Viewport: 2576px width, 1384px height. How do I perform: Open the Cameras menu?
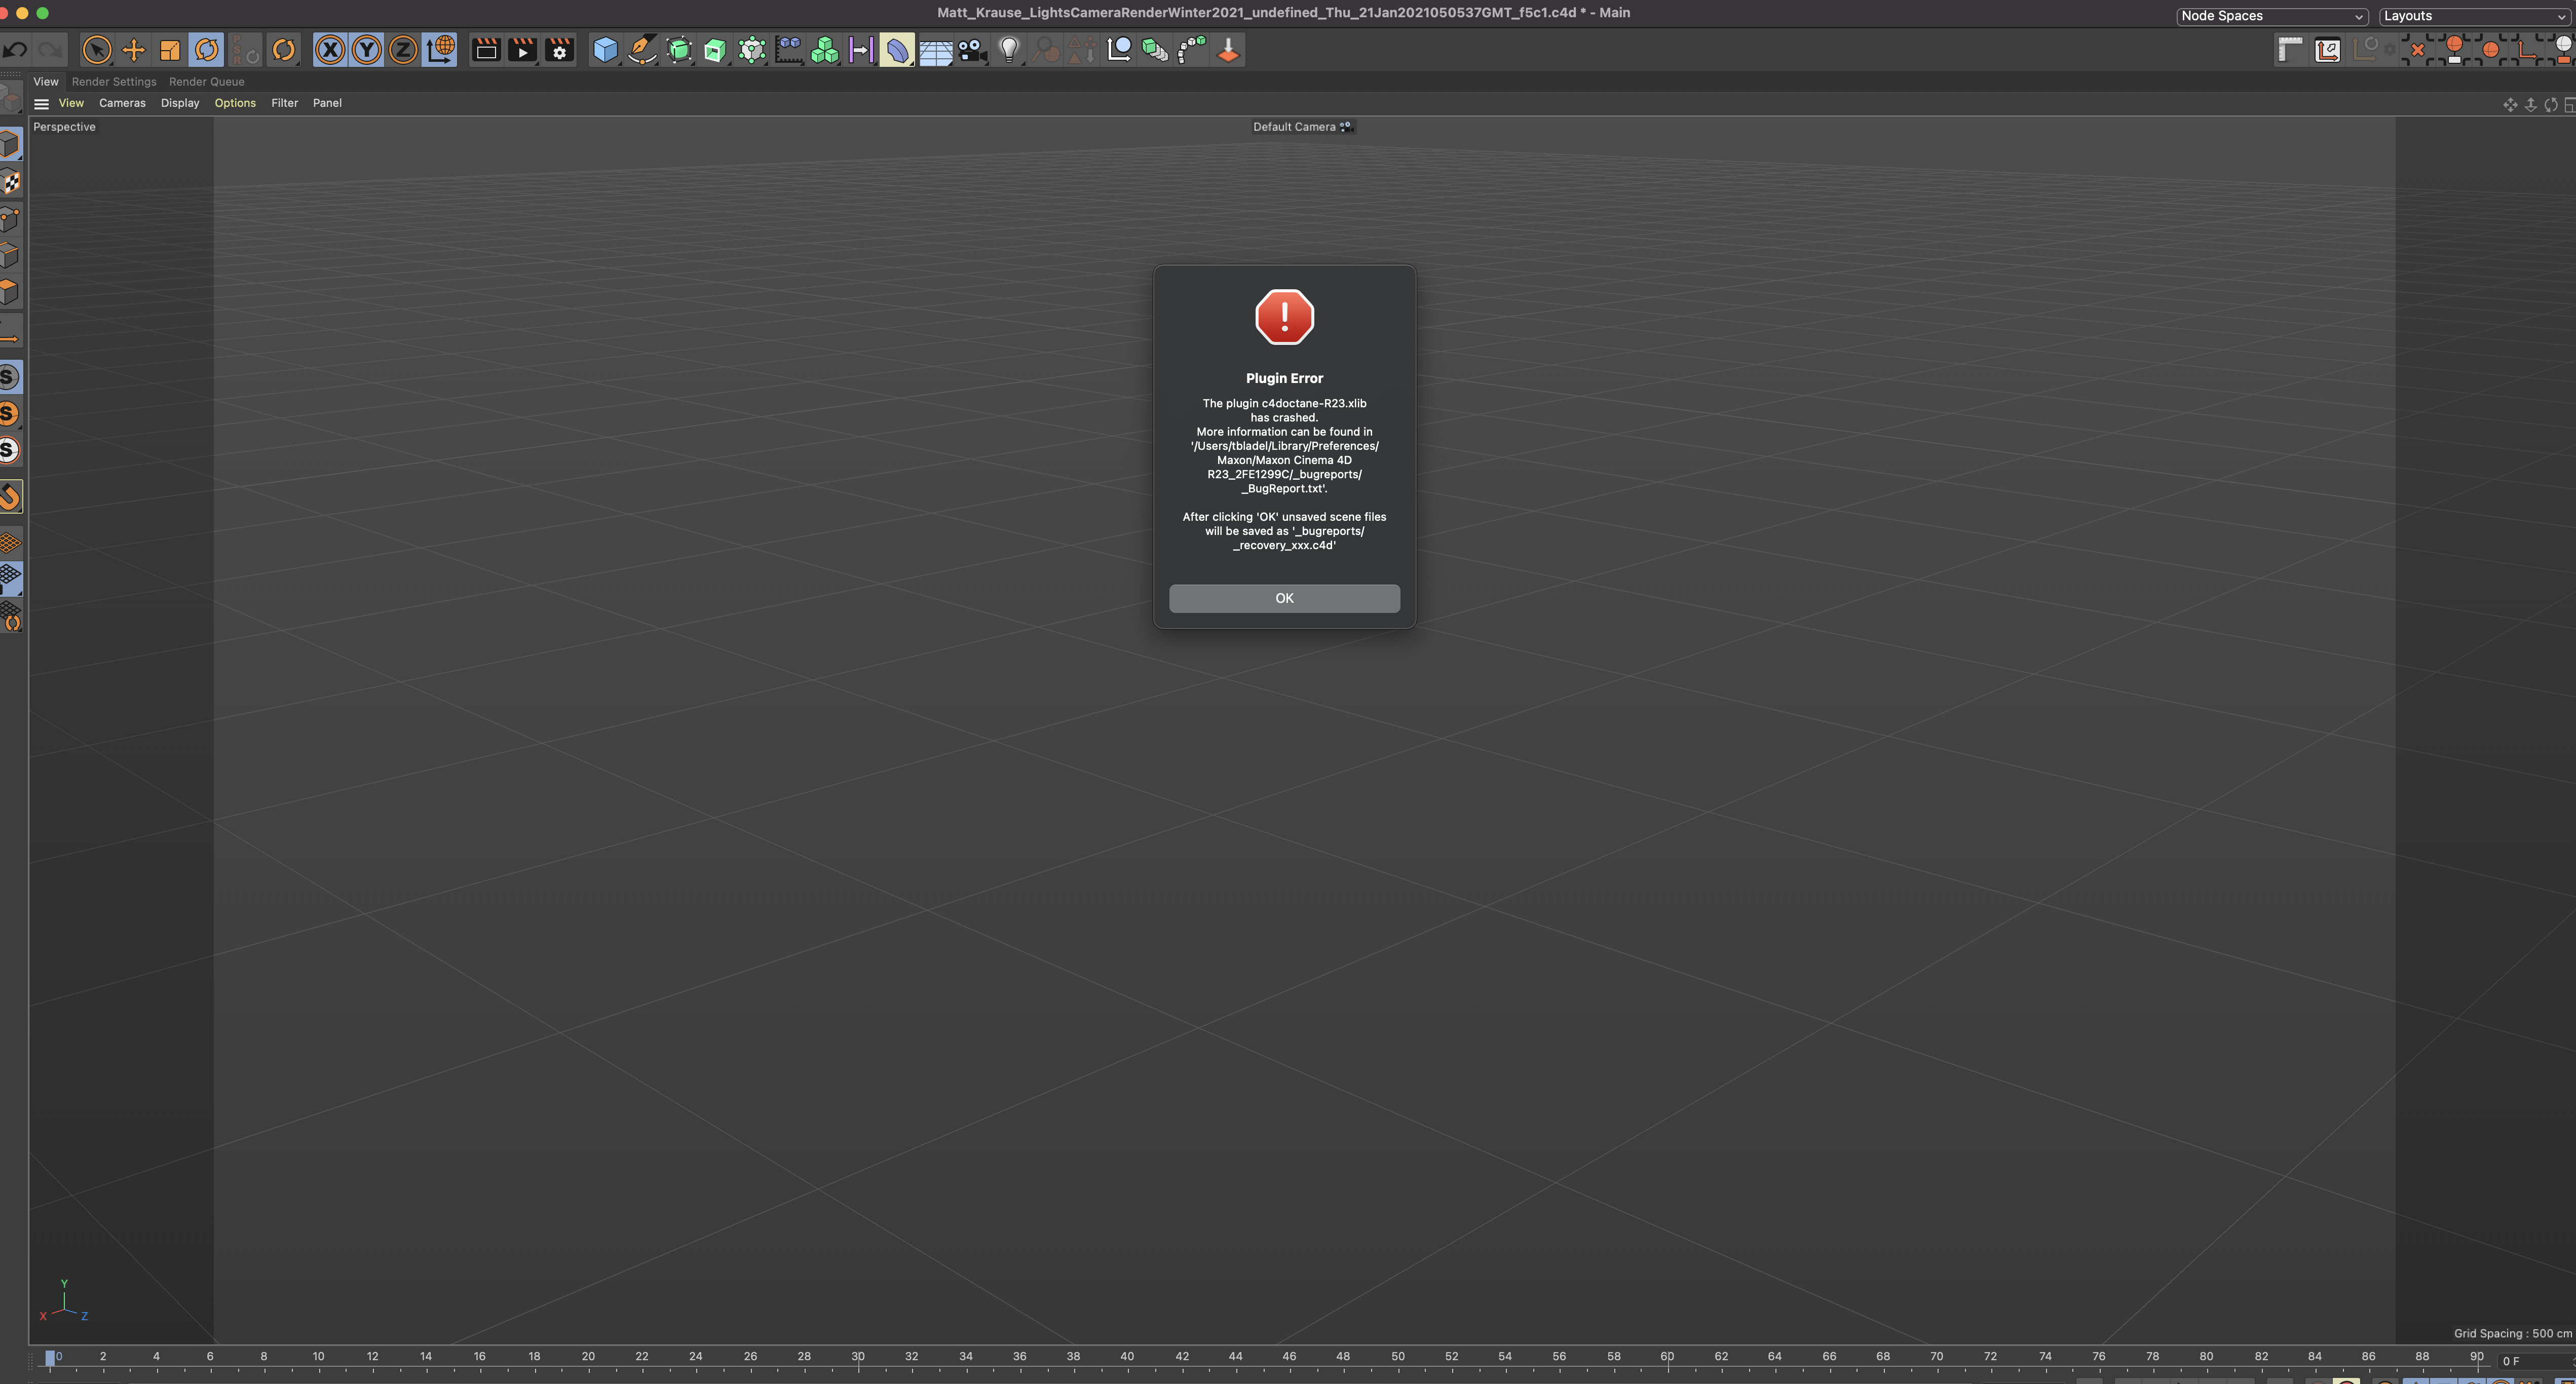click(122, 103)
